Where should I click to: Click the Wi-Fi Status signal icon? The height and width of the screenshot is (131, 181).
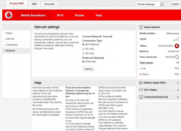coord(141,90)
